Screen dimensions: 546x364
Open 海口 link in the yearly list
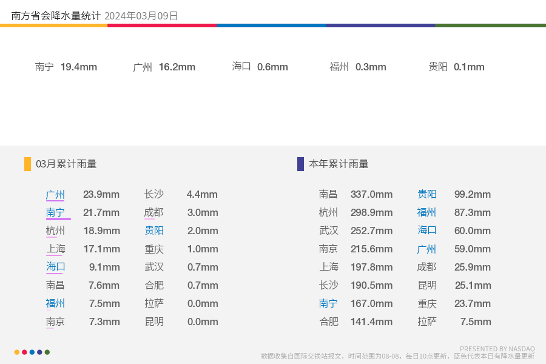427,231
